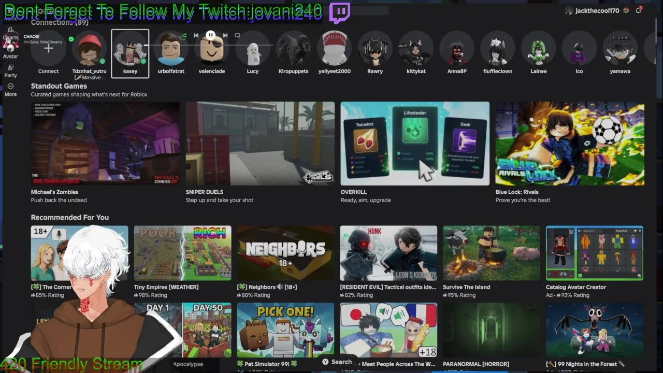The height and width of the screenshot is (373, 663).
Task: Open kasey's connection avatar
Action: point(130,49)
